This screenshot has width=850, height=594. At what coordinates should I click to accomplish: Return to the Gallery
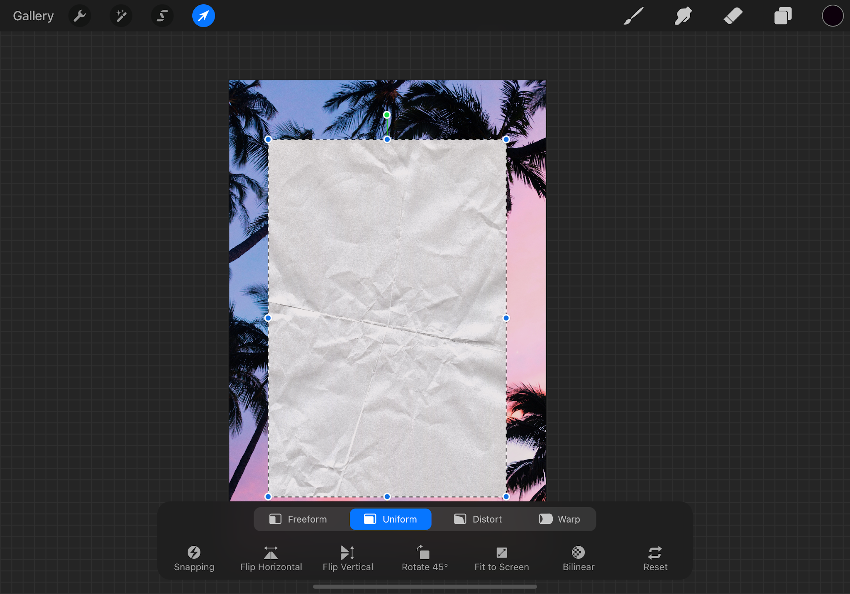coord(33,16)
